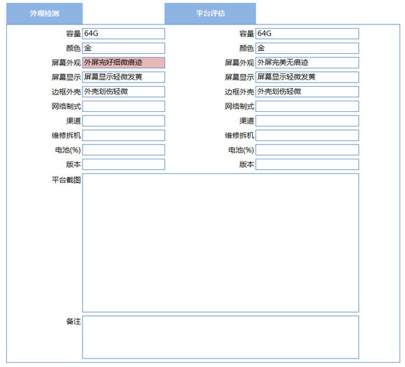Click the right empty 网络制式 field

[307, 106]
